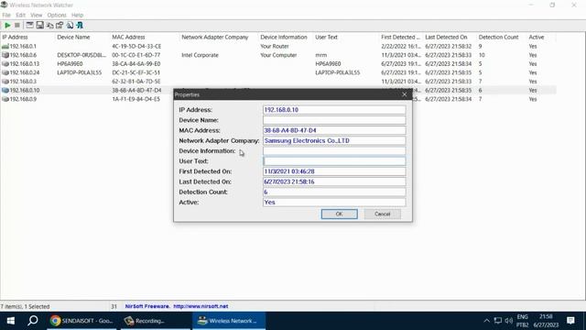Click the device icon for 192.168.0.3
The image size is (586, 330).
(5, 82)
